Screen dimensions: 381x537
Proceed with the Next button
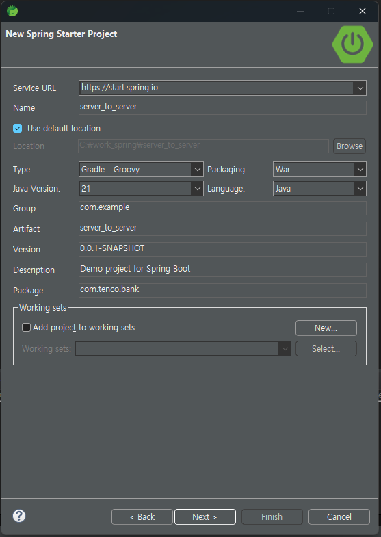pyautogui.click(x=205, y=516)
